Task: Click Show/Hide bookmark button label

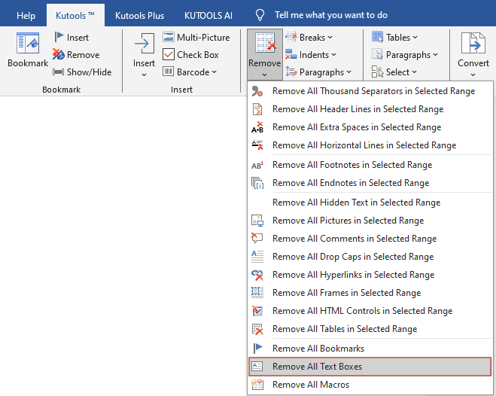Action: pyautogui.click(x=89, y=72)
